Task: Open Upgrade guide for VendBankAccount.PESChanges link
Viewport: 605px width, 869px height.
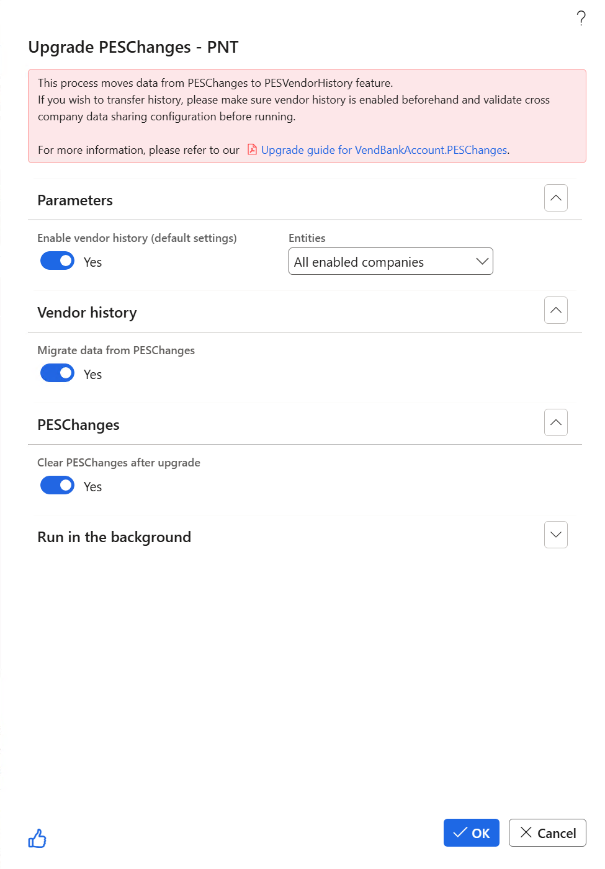Action: point(384,150)
